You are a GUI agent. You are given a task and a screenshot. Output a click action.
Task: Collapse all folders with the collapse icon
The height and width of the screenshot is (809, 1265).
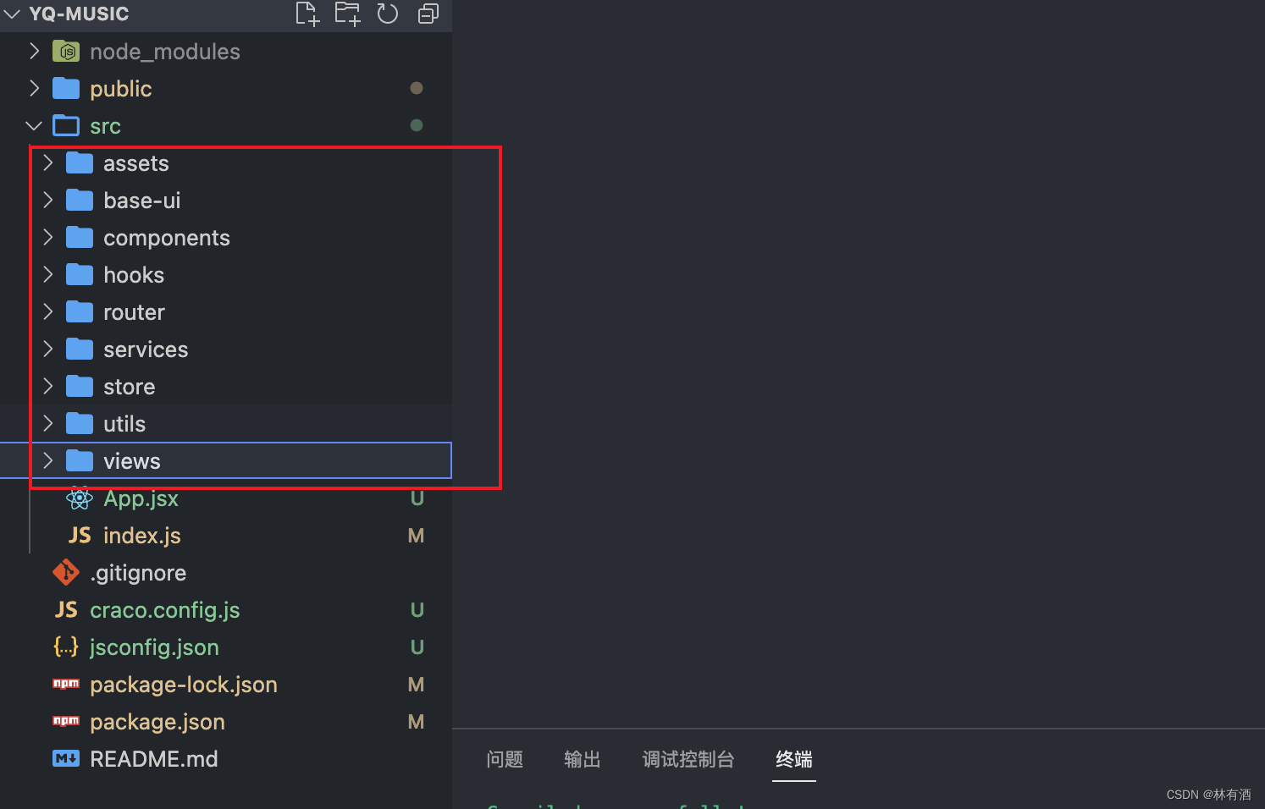click(428, 14)
